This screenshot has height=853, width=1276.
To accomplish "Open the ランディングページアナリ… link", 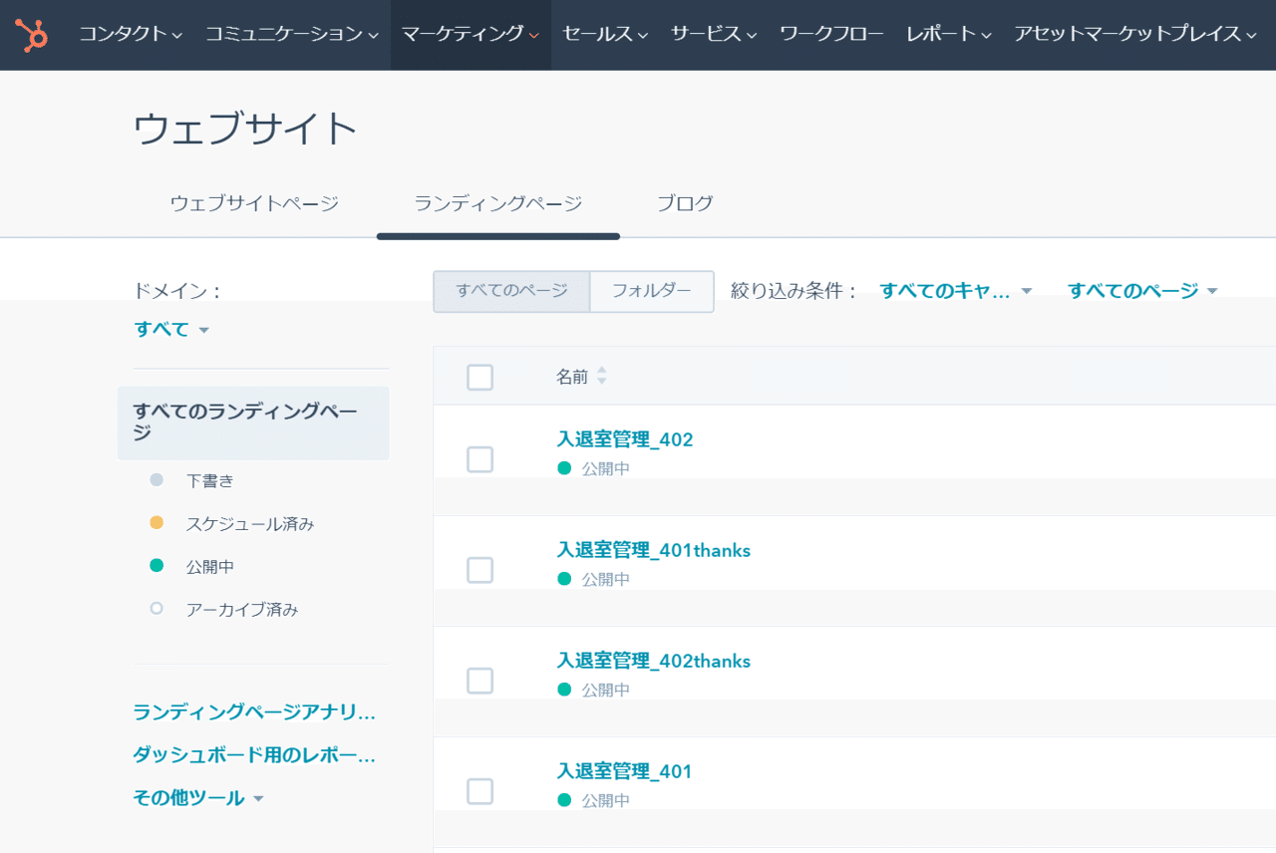I will click(x=254, y=712).
